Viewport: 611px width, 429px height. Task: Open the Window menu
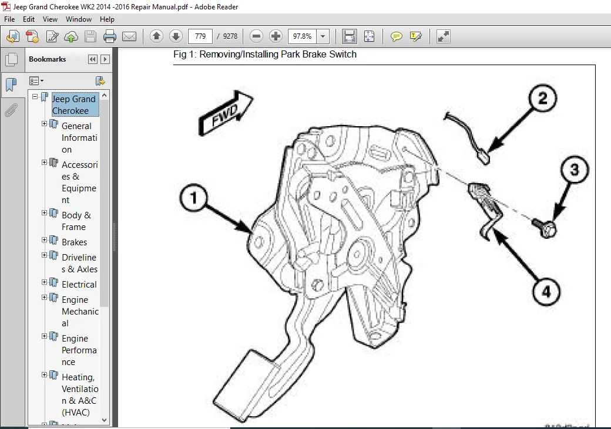78,19
